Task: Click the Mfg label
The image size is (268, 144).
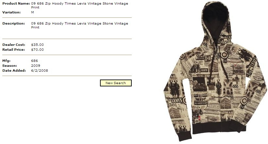Action: pos(6,61)
